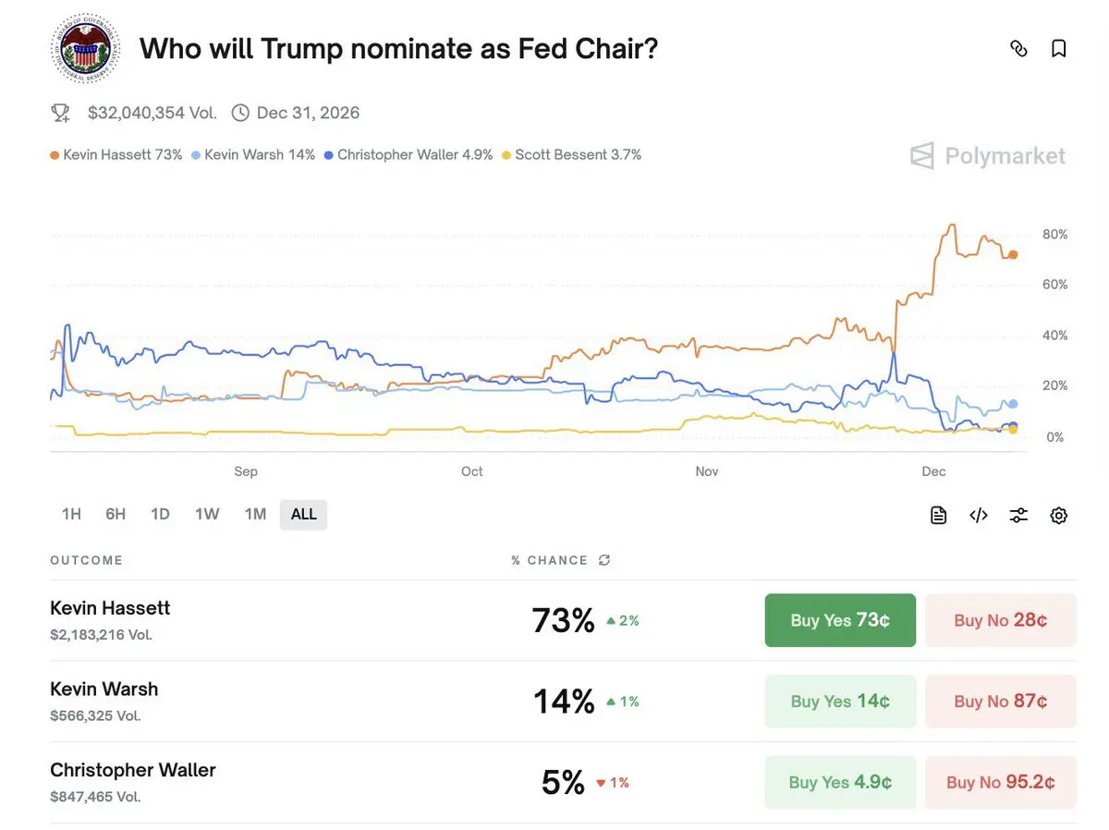Refresh the % chance column icon
1109x830 pixels.
point(605,560)
